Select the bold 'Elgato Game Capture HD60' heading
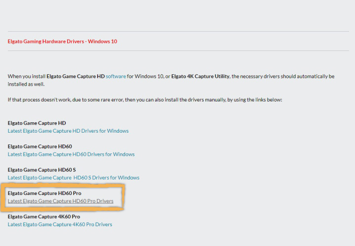This screenshot has height=246, width=355. coord(40,147)
